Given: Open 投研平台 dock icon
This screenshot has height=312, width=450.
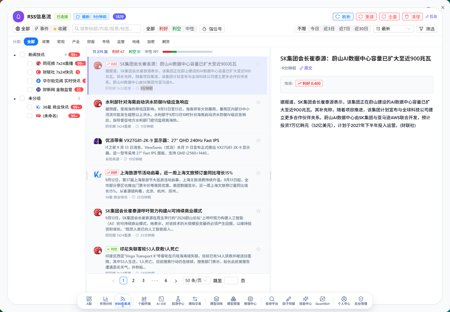Looking at the screenshot, I should (x=272, y=301).
